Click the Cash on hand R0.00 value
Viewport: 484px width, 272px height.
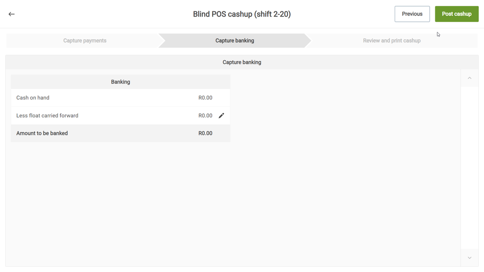point(205,98)
